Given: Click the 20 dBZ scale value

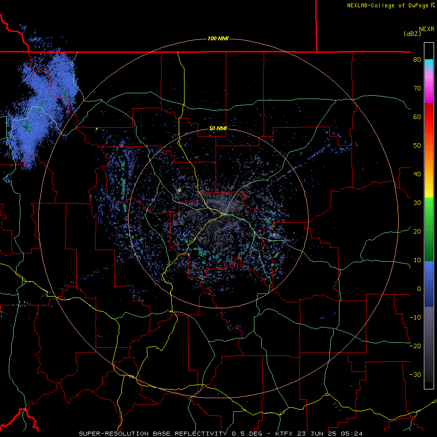Looking at the screenshot, I should 417,232.
